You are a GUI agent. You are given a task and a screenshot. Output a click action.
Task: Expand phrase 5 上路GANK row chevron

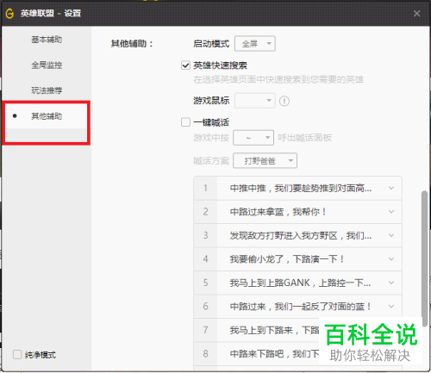click(391, 283)
